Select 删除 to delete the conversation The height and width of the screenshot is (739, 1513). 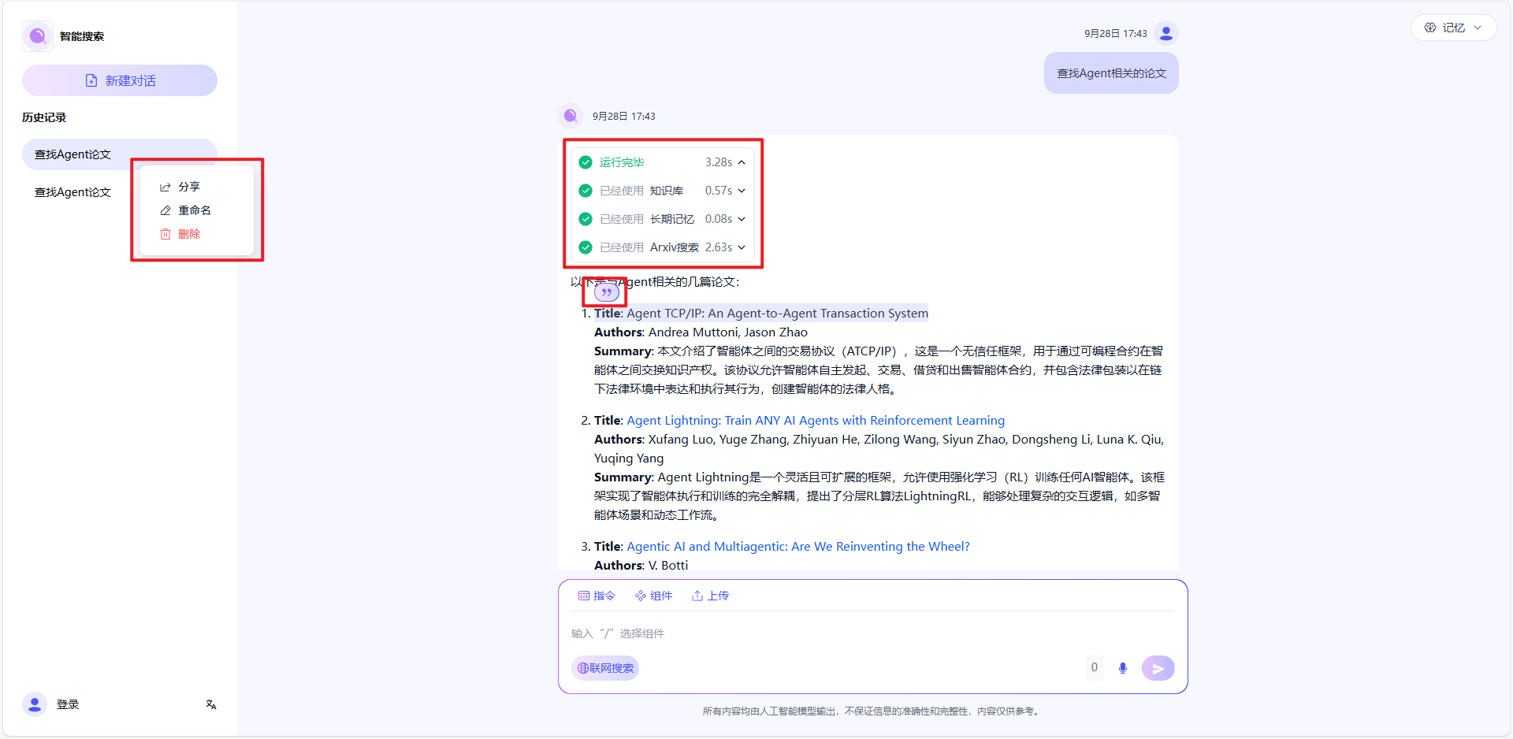tap(188, 234)
